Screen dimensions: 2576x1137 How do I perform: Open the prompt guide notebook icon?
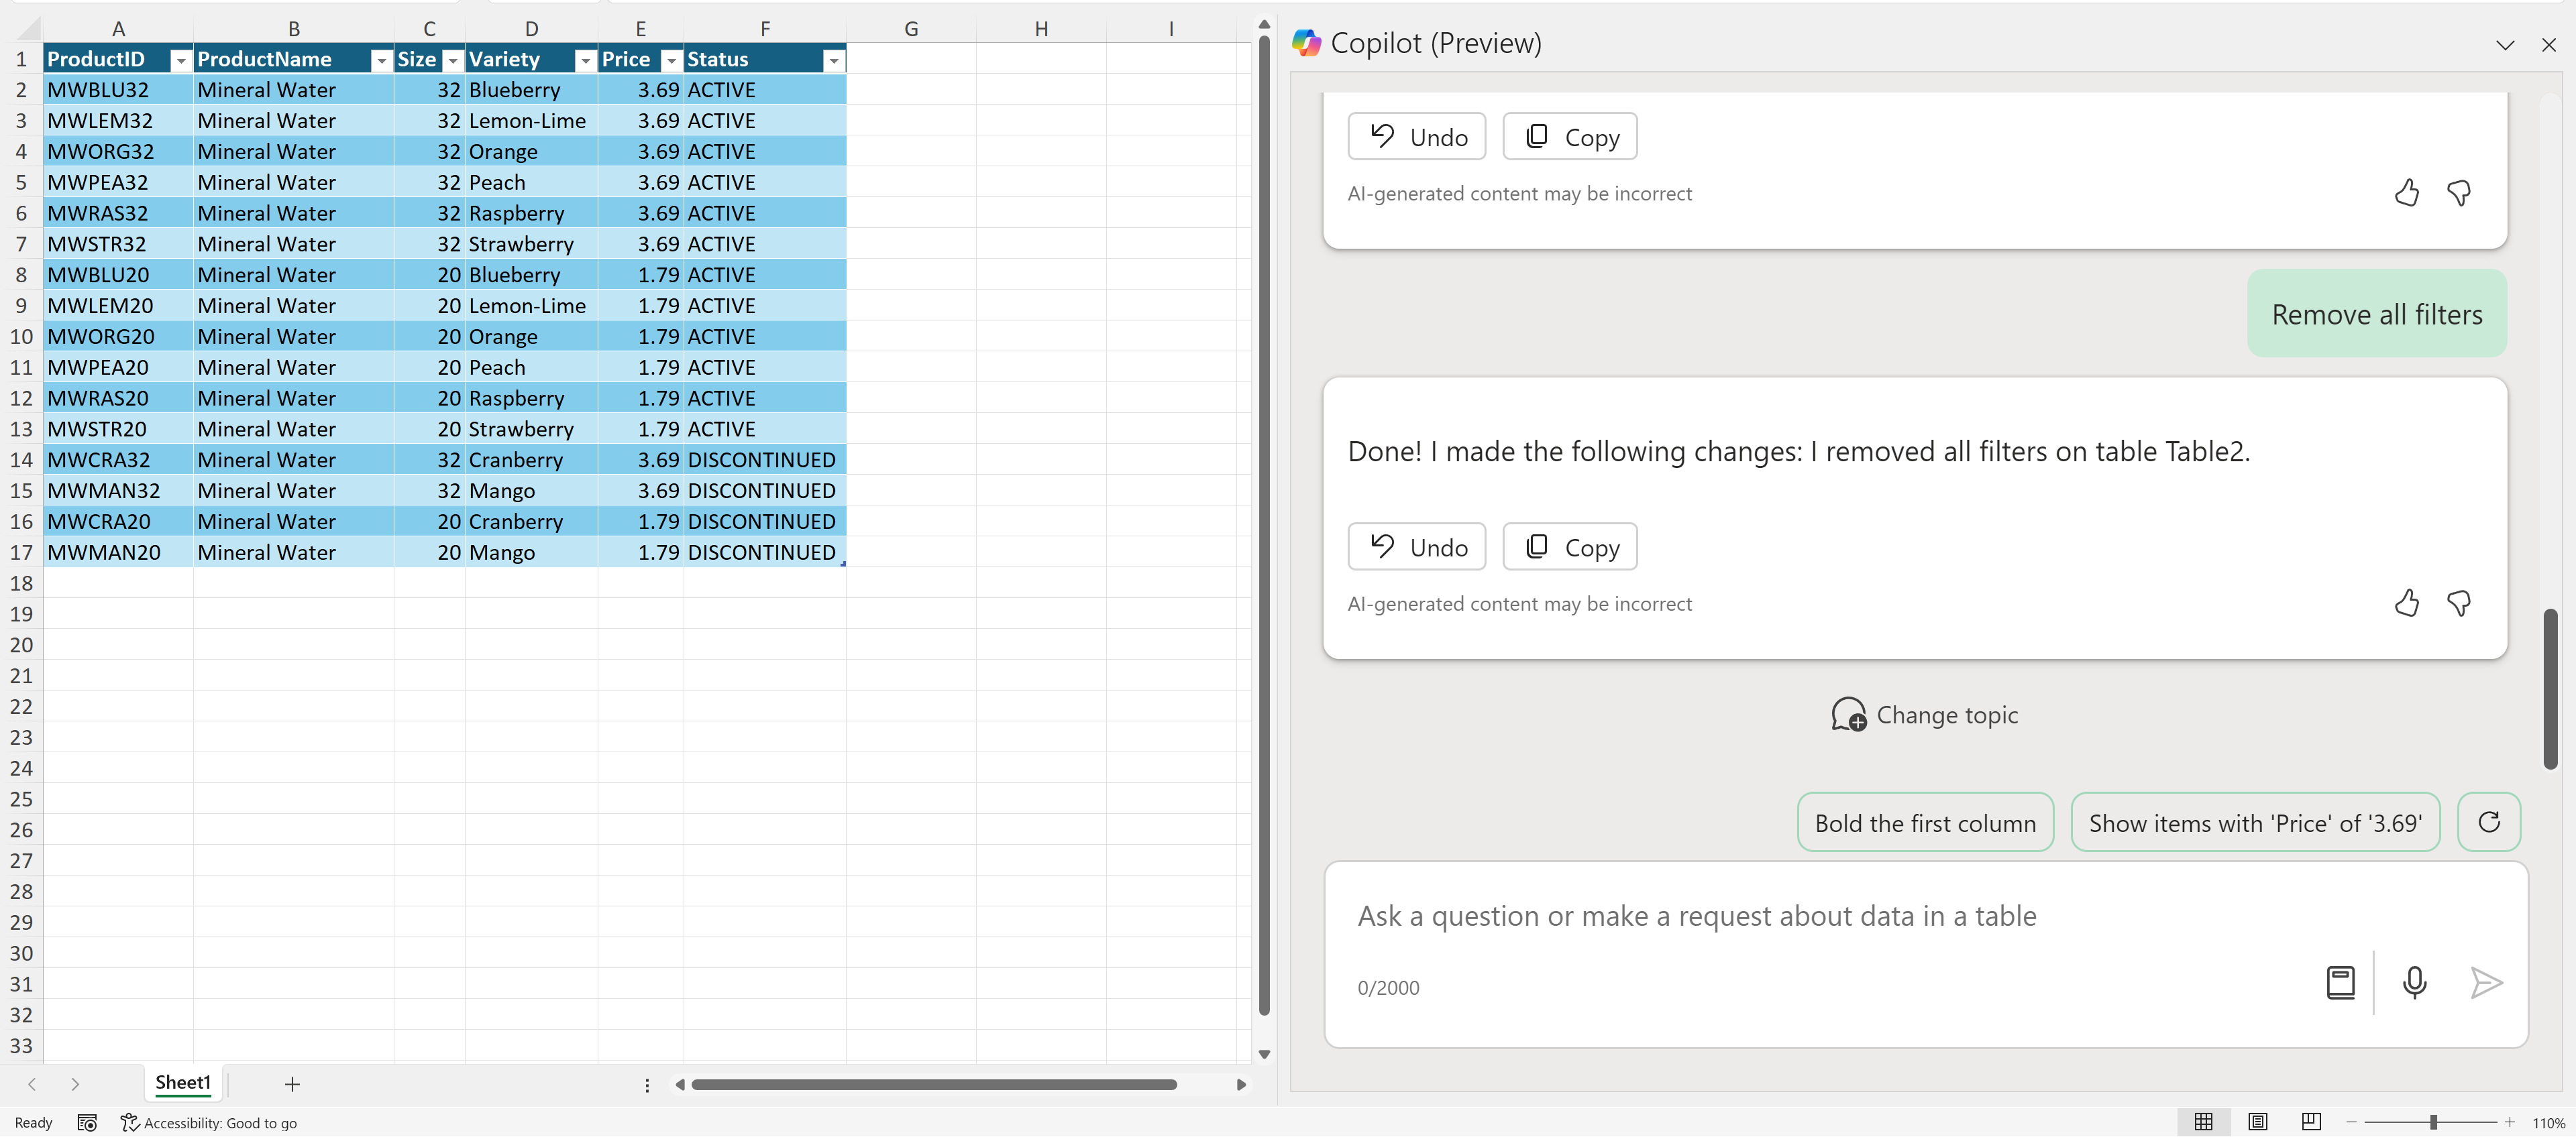(2340, 983)
